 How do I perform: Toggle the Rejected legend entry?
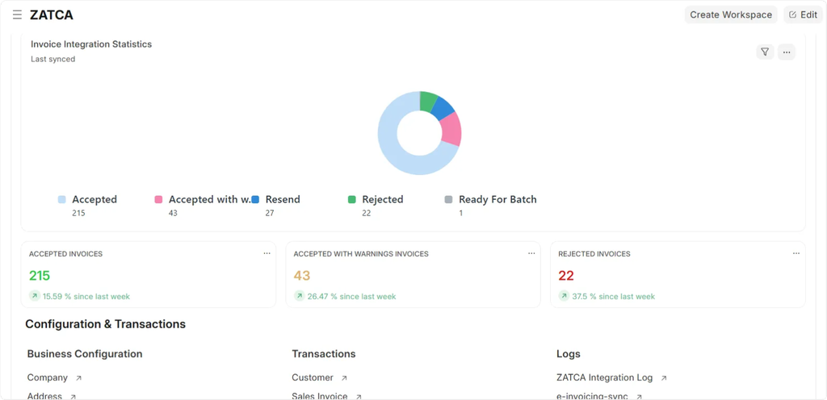pos(382,199)
